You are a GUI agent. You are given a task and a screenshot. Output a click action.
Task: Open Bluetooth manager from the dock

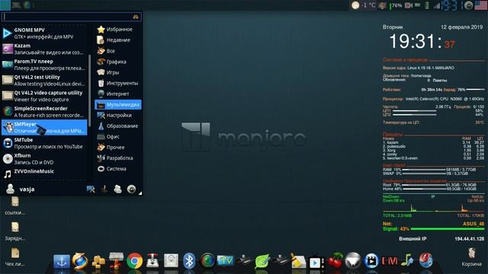189,261
